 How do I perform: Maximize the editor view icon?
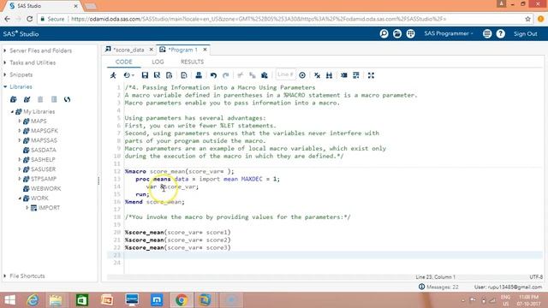[371, 75]
